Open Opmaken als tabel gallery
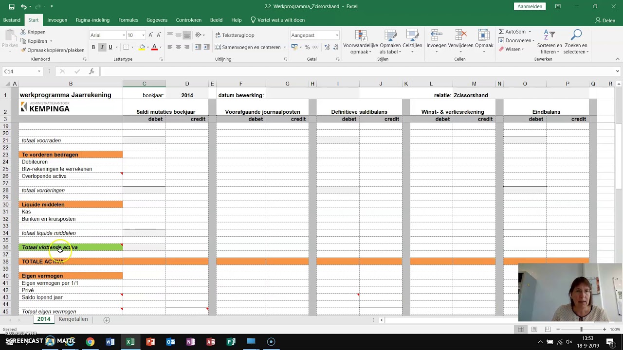This screenshot has width=623, height=350. point(390,42)
